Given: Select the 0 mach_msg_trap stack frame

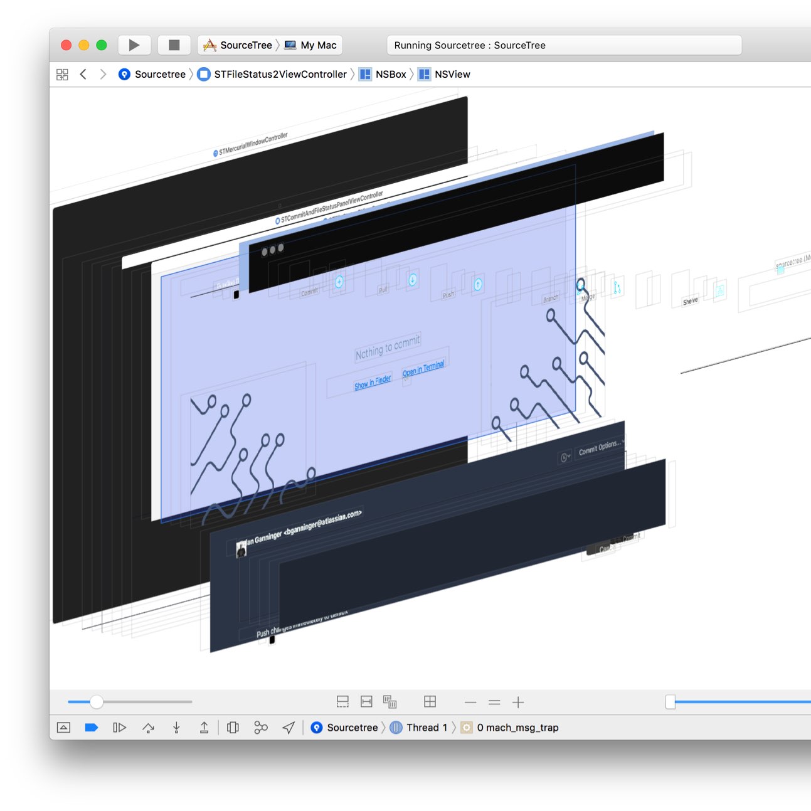Looking at the screenshot, I should point(510,728).
